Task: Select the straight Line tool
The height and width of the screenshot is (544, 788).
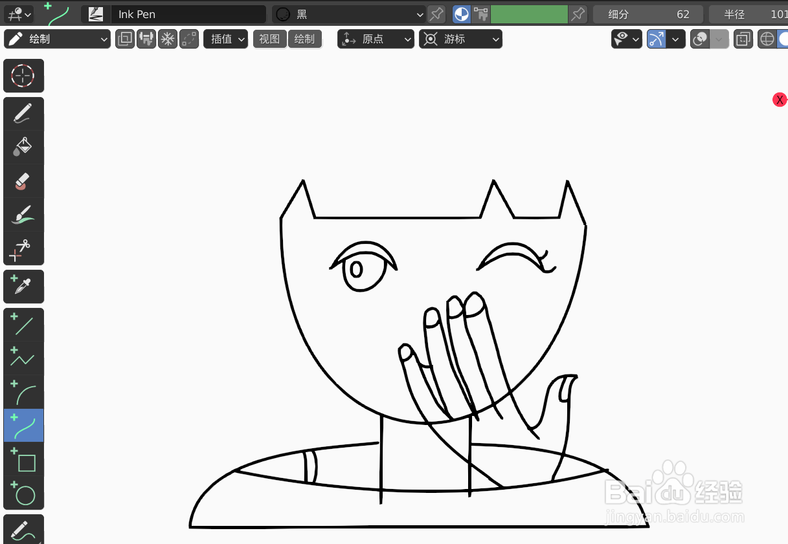Action: click(x=24, y=325)
